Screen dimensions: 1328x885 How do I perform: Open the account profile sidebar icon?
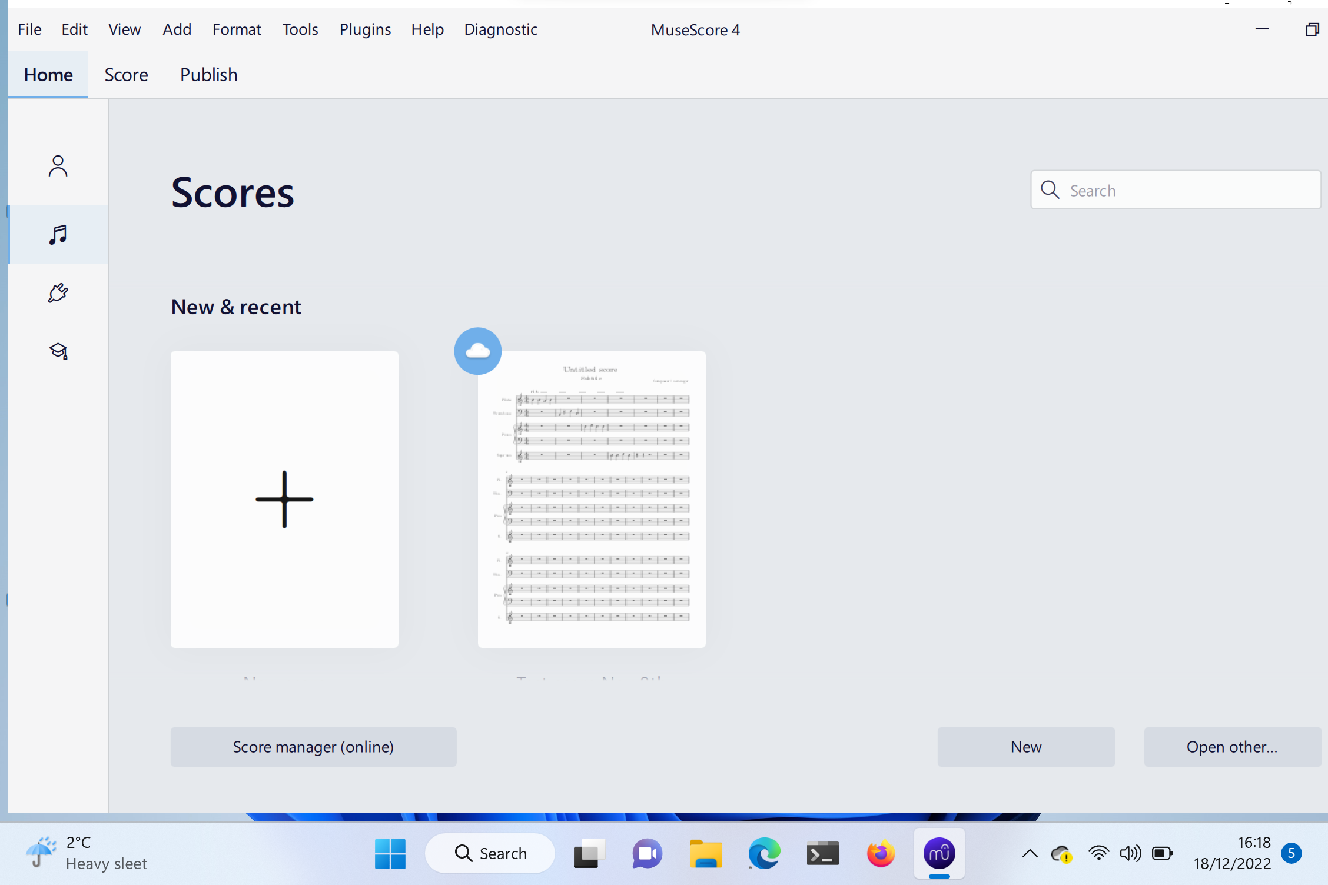tap(57, 165)
